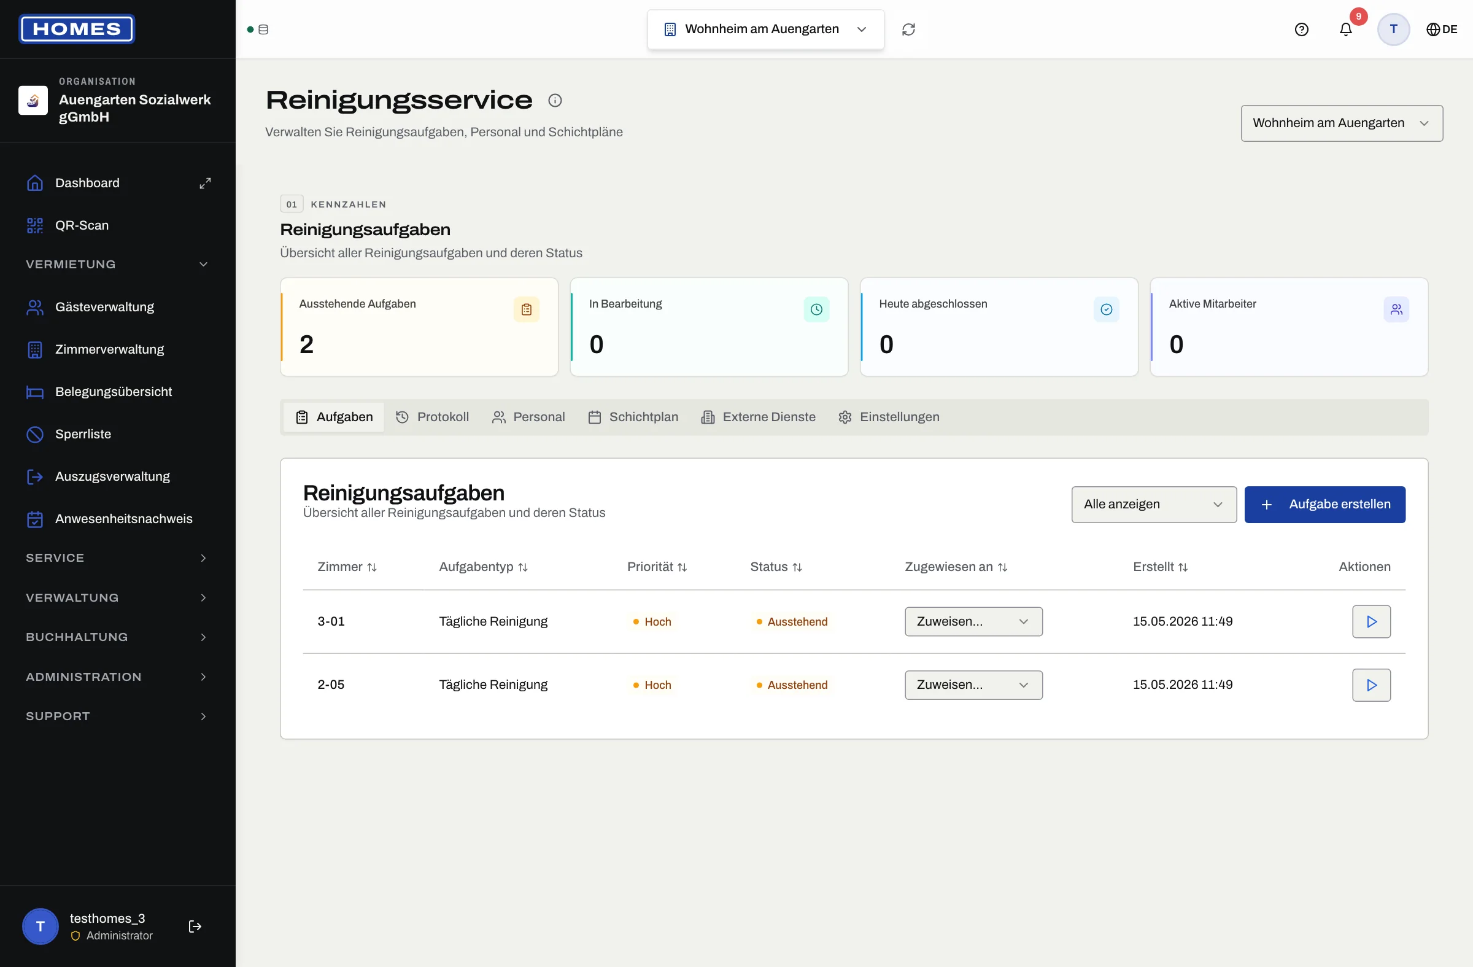Click the database status icon in header
The image size is (1473, 967).
point(263,29)
